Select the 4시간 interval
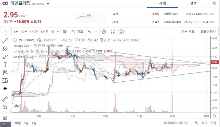Screen dimensions: 220x127 [44, 32]
